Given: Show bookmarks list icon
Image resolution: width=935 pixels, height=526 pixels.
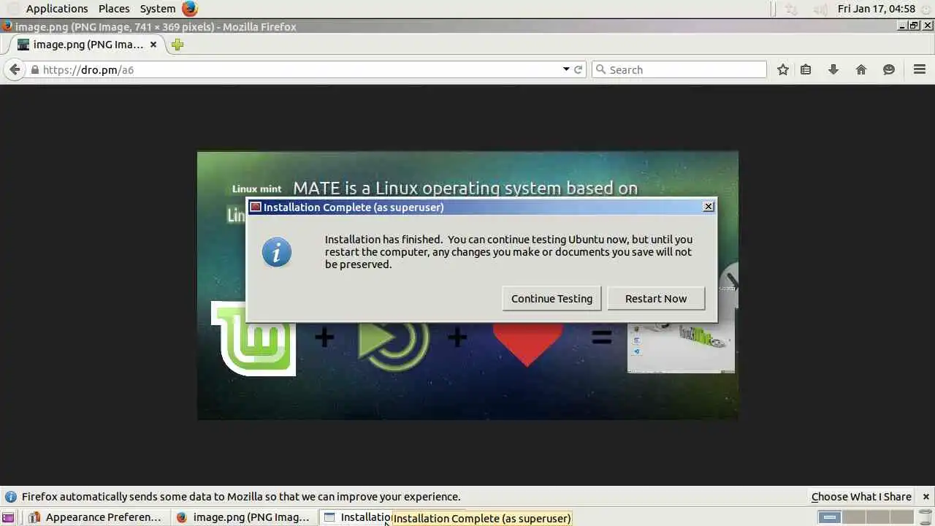Looking at the screenshot, I should pos(806,69).
